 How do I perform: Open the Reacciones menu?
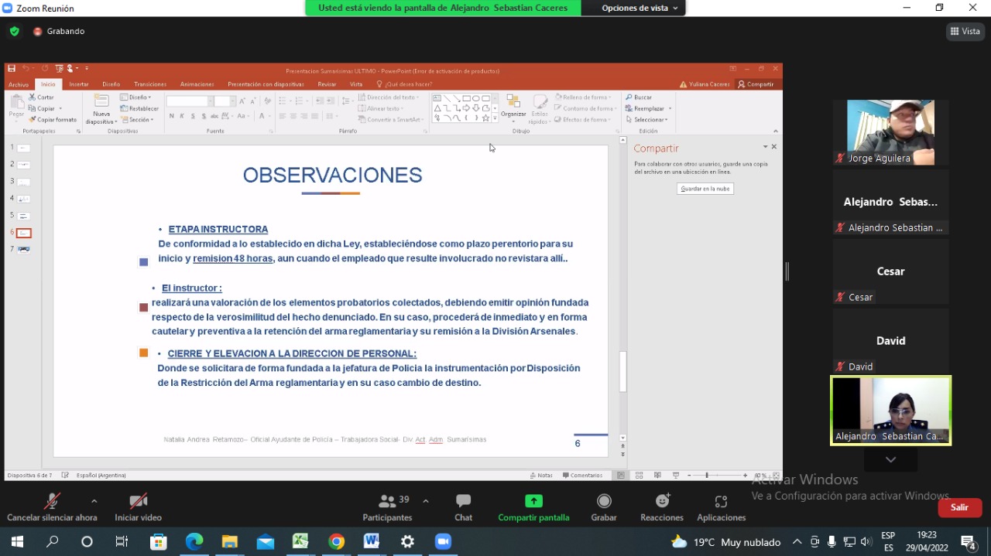662,502
